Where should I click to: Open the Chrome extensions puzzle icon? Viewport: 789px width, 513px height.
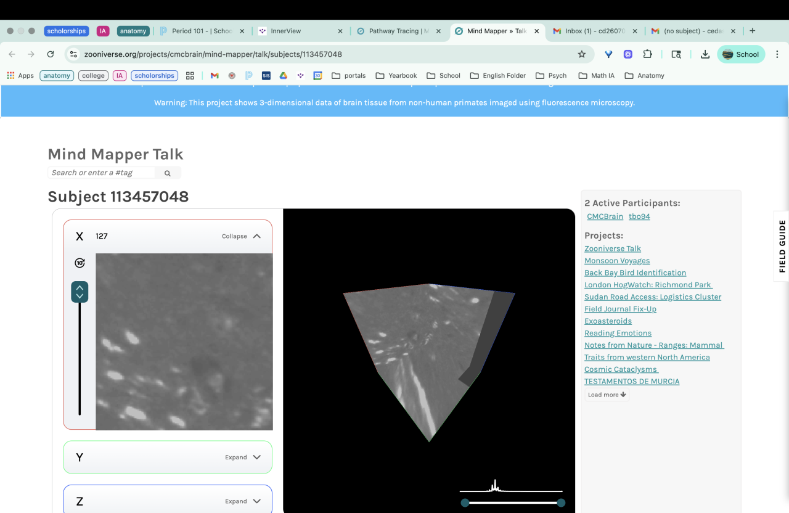[x=647, y=54]
